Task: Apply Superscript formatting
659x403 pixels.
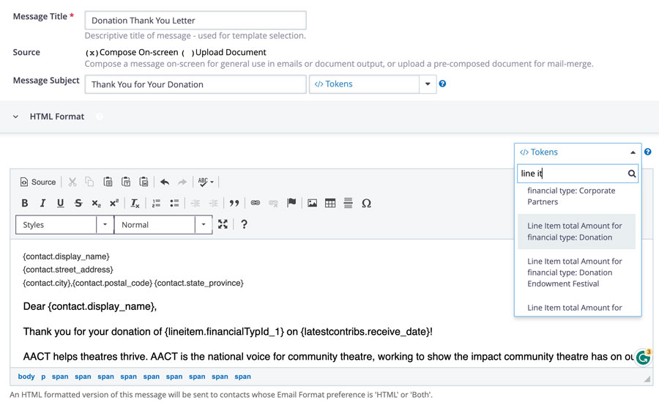Action: click(x=114, y=203)
